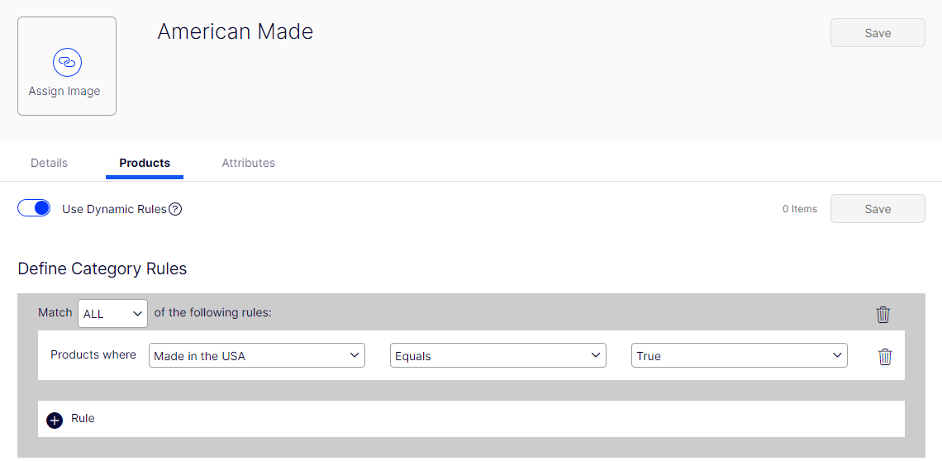
Task: Click the chain-link icon for Assign Image
Action: [67, 62]
